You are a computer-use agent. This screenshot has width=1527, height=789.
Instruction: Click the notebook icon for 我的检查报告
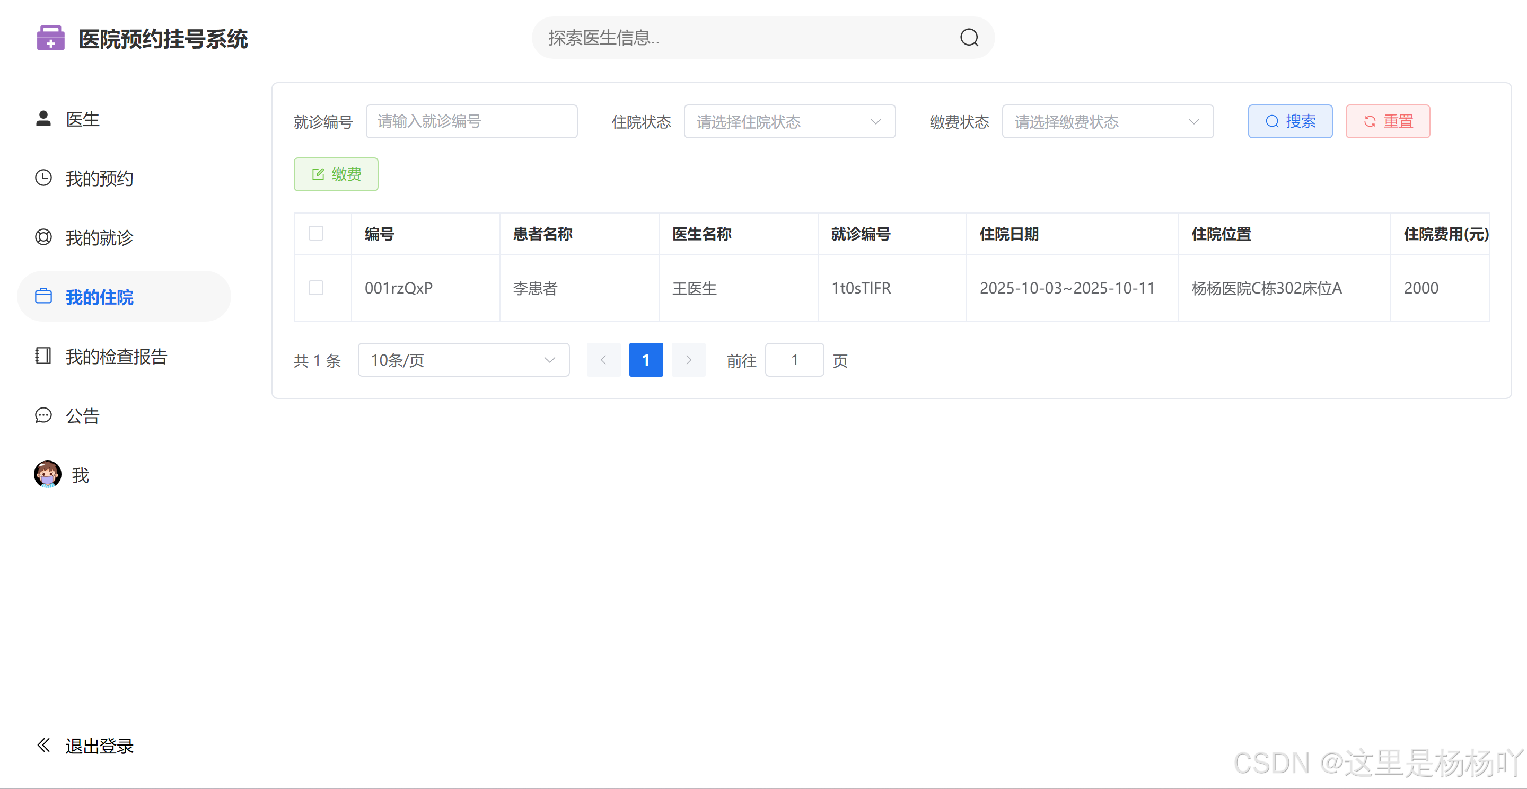coord(43,356)
